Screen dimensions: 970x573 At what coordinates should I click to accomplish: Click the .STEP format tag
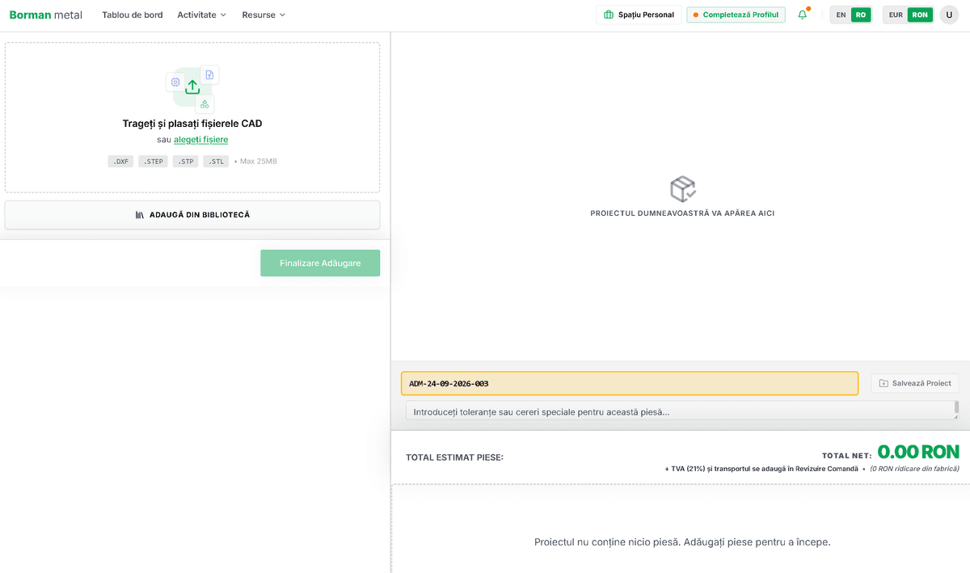click(154, 162)
